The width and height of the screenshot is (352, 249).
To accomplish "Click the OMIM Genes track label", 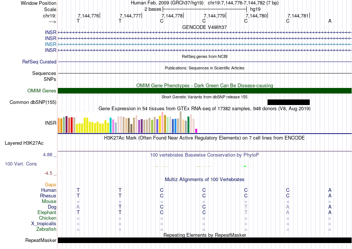I will tap(41, 91).
